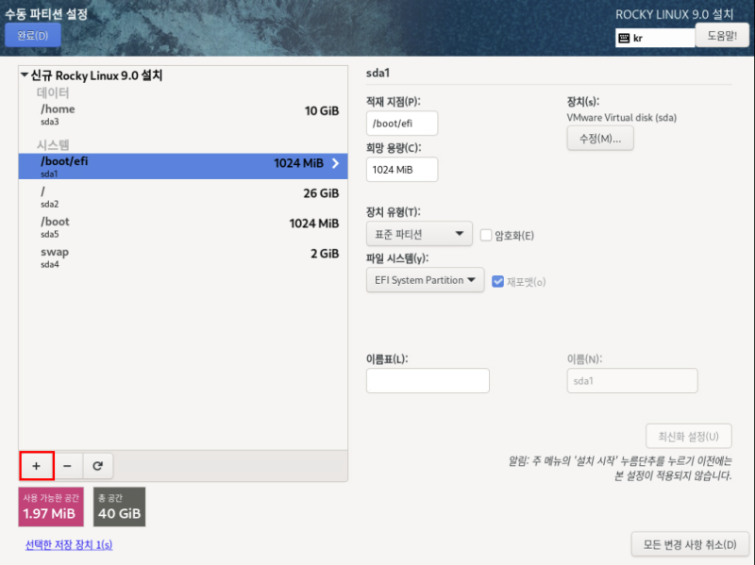Click the 총 공간 40 GiB box
Image resolution: width=755 pixels, height=565 pixels.
(x=120, y=507)
